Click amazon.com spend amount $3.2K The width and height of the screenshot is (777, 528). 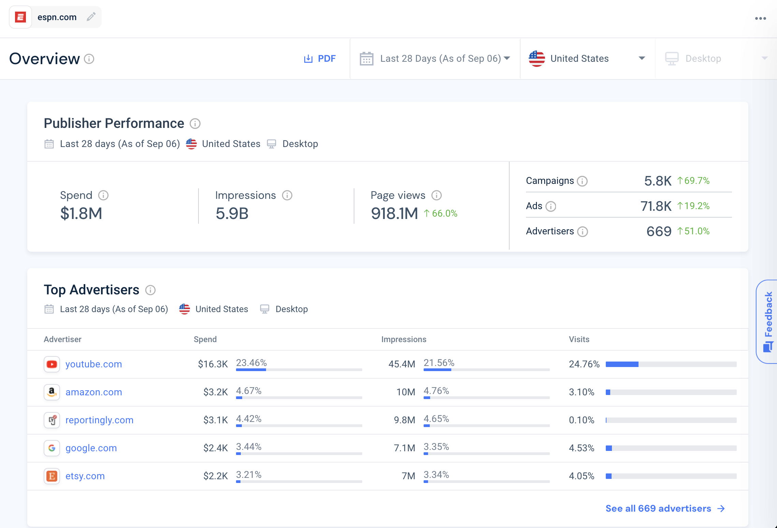216,392
